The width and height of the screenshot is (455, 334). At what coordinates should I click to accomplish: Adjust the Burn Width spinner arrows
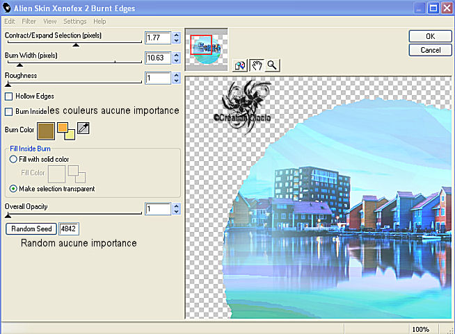point(176,58)
